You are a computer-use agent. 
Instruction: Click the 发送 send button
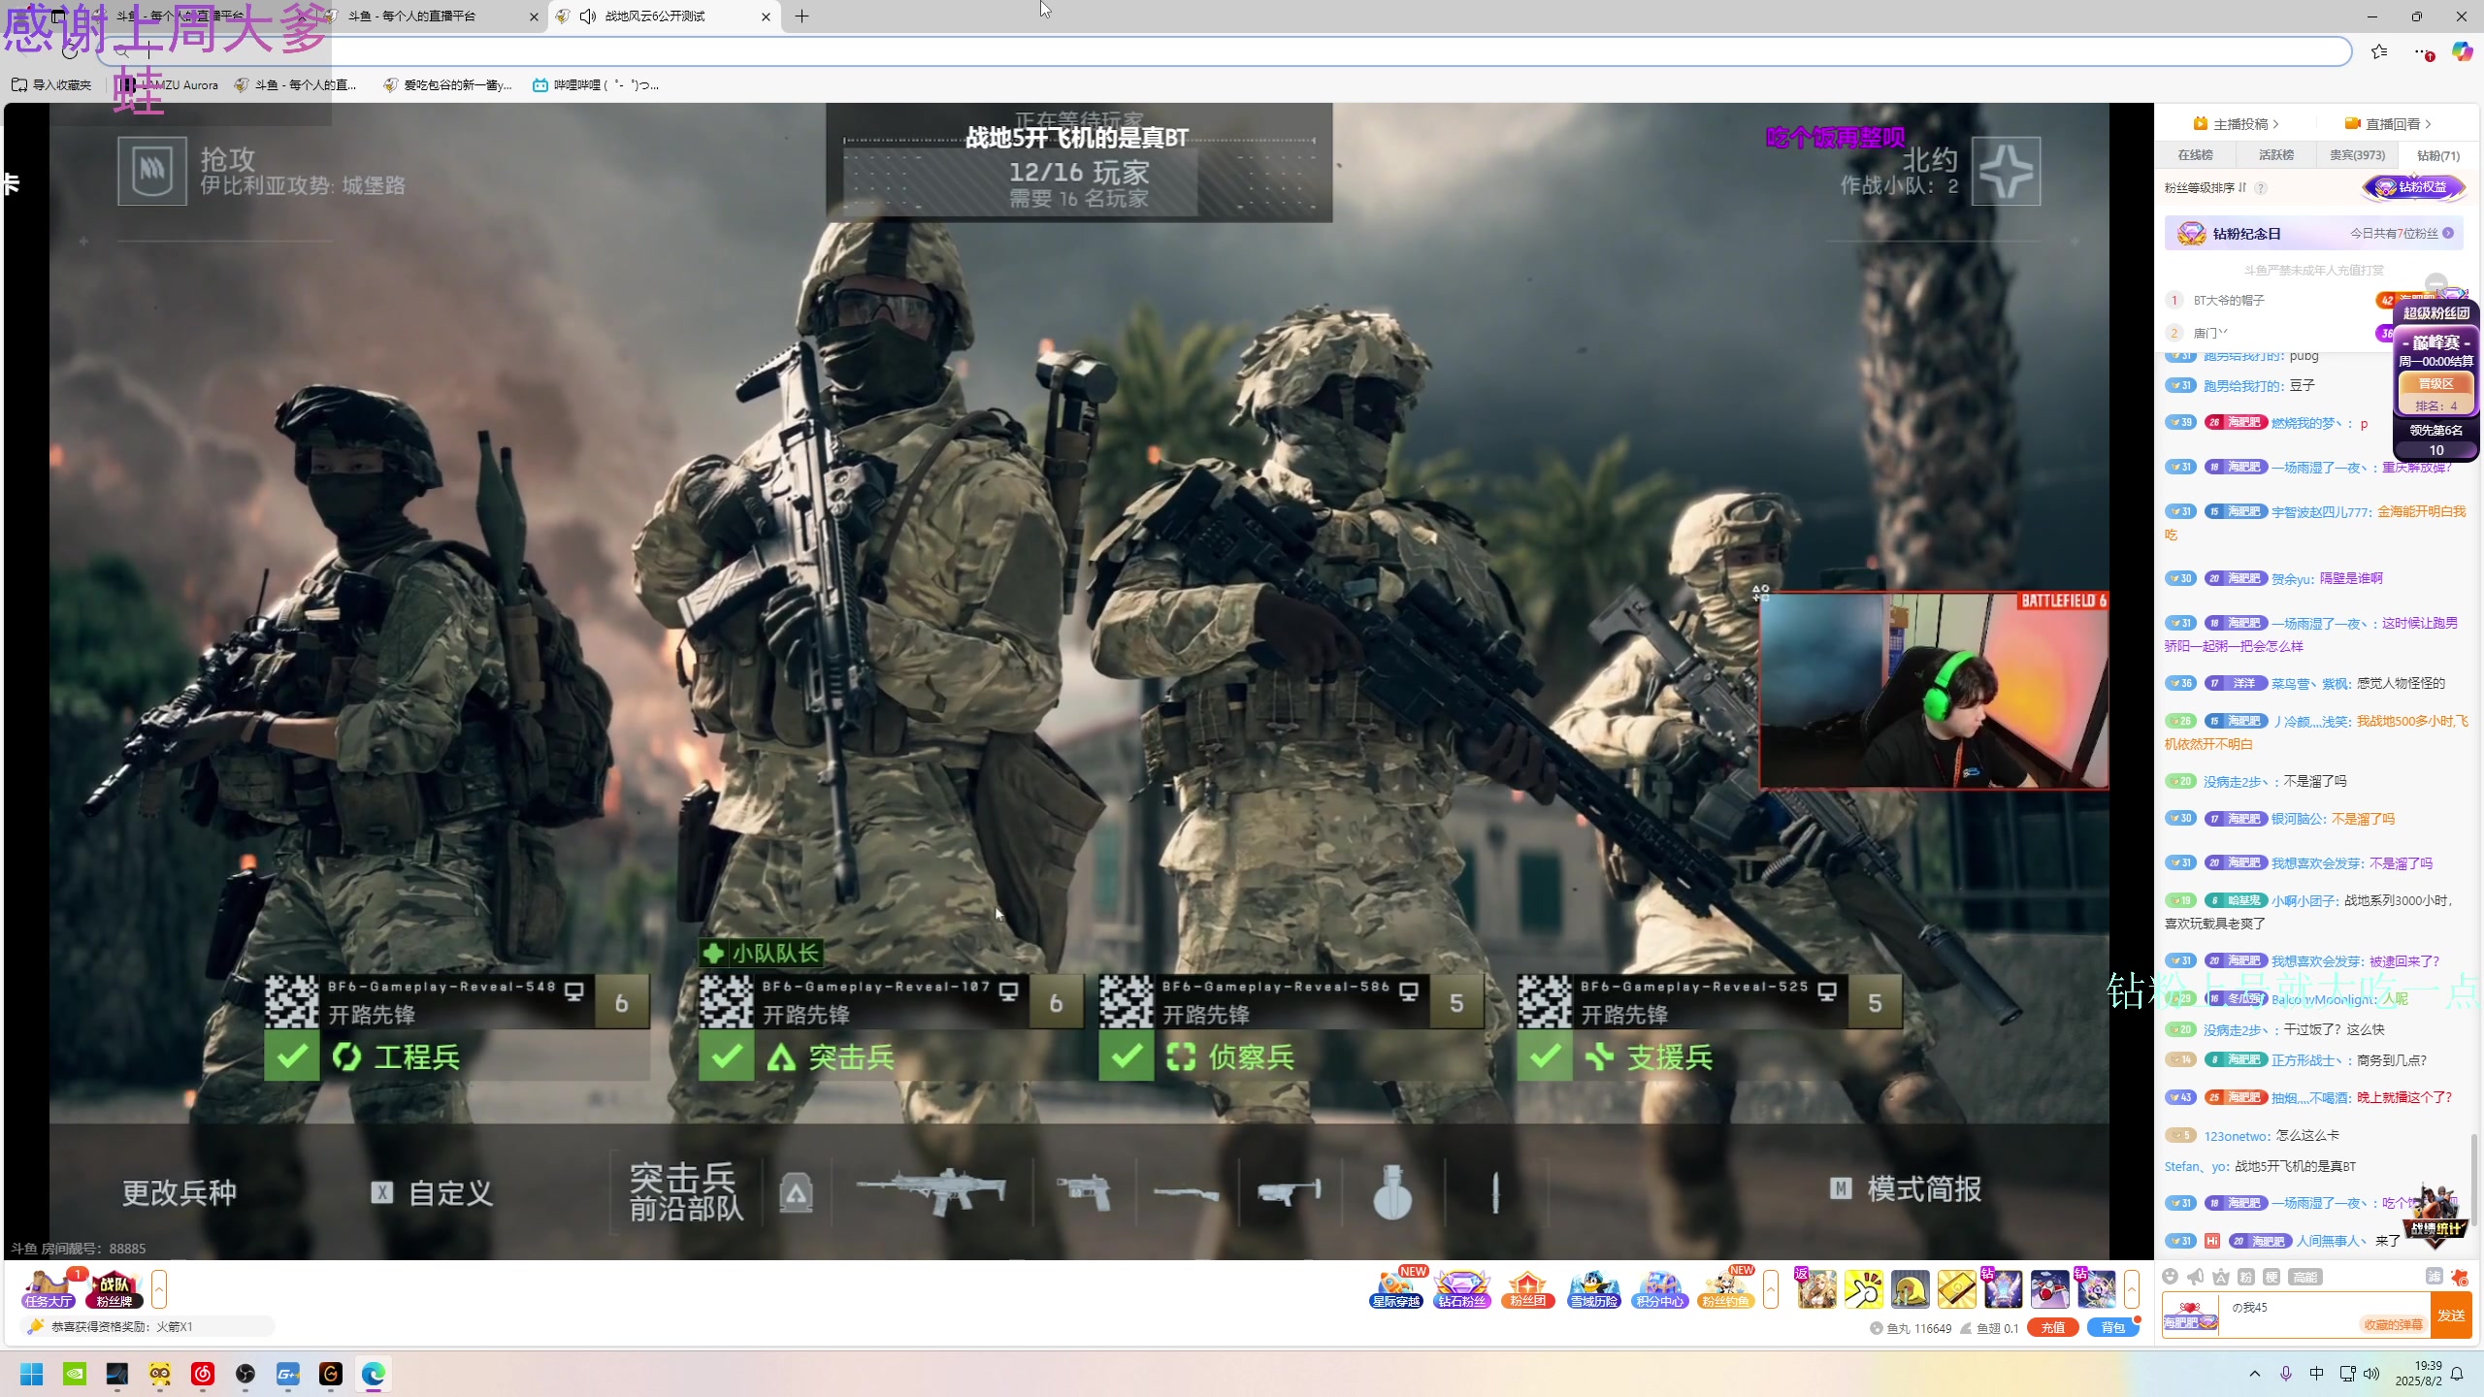tap(2451, 1316)
